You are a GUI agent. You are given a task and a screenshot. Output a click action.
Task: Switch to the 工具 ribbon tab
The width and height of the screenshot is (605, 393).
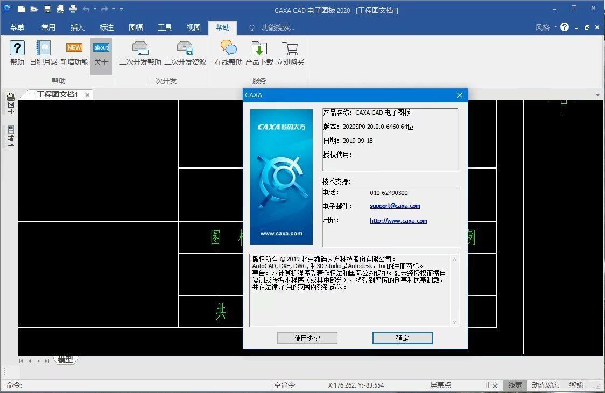[x=164, y=27]
